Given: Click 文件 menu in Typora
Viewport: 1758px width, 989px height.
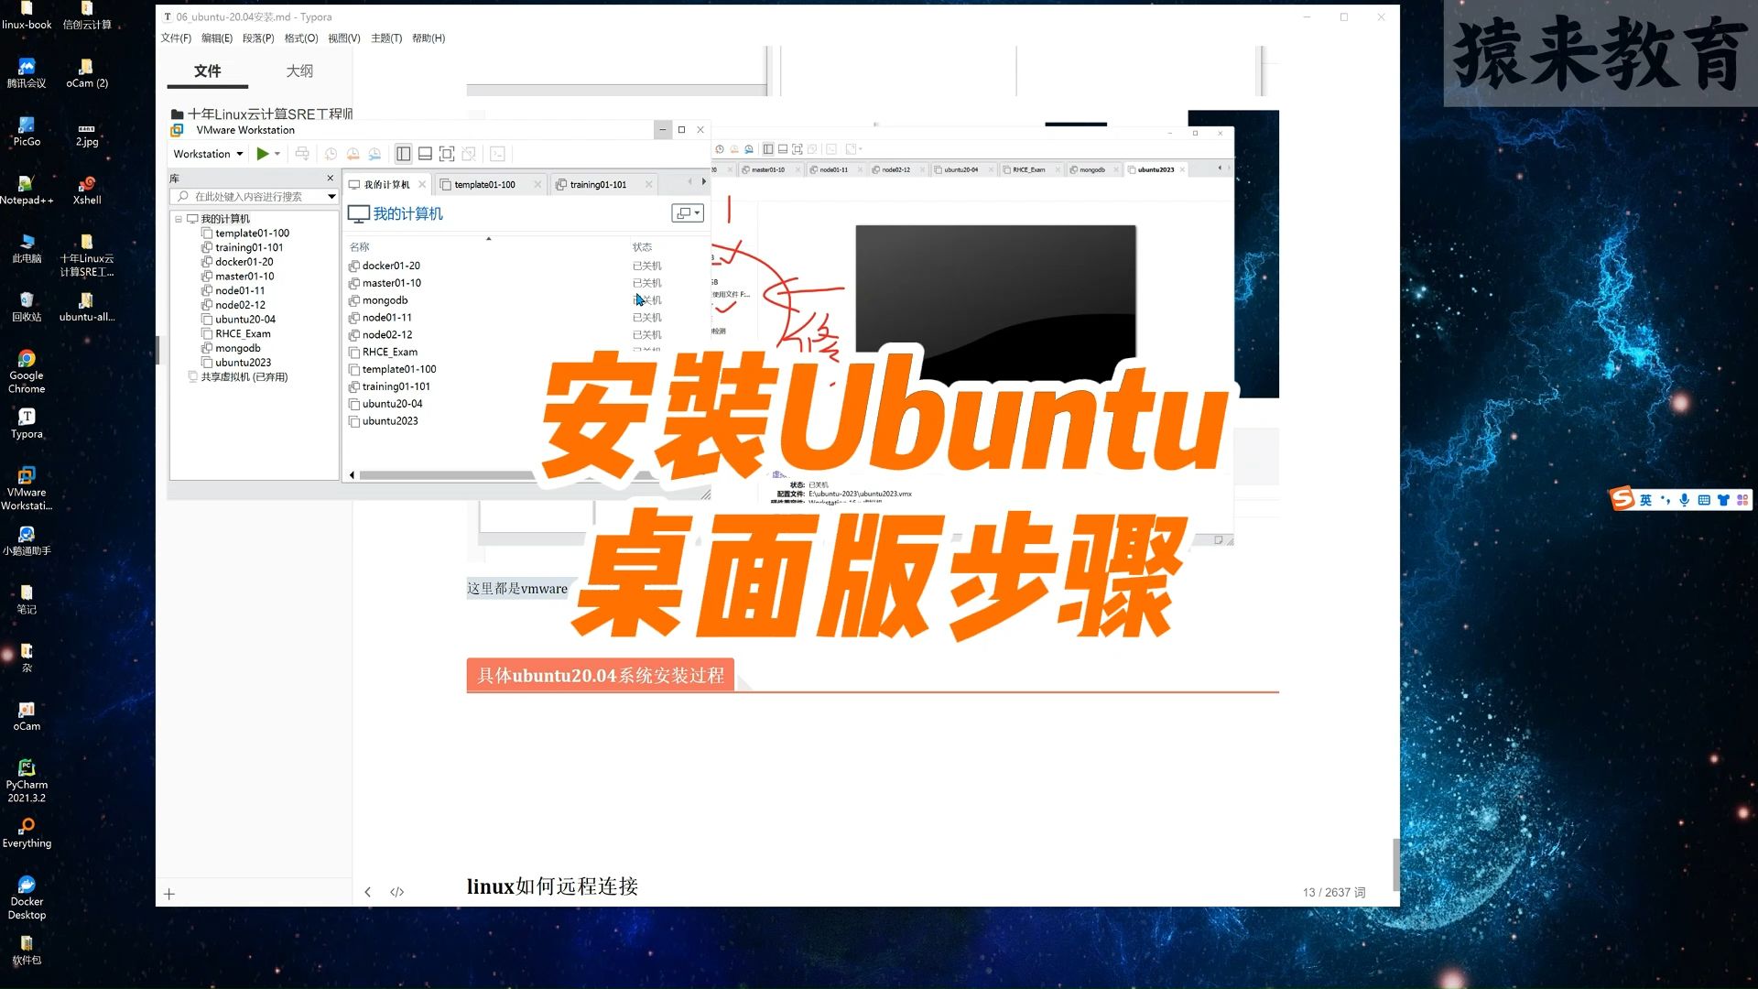Looking at the screenshot, I should coord(179,38).
